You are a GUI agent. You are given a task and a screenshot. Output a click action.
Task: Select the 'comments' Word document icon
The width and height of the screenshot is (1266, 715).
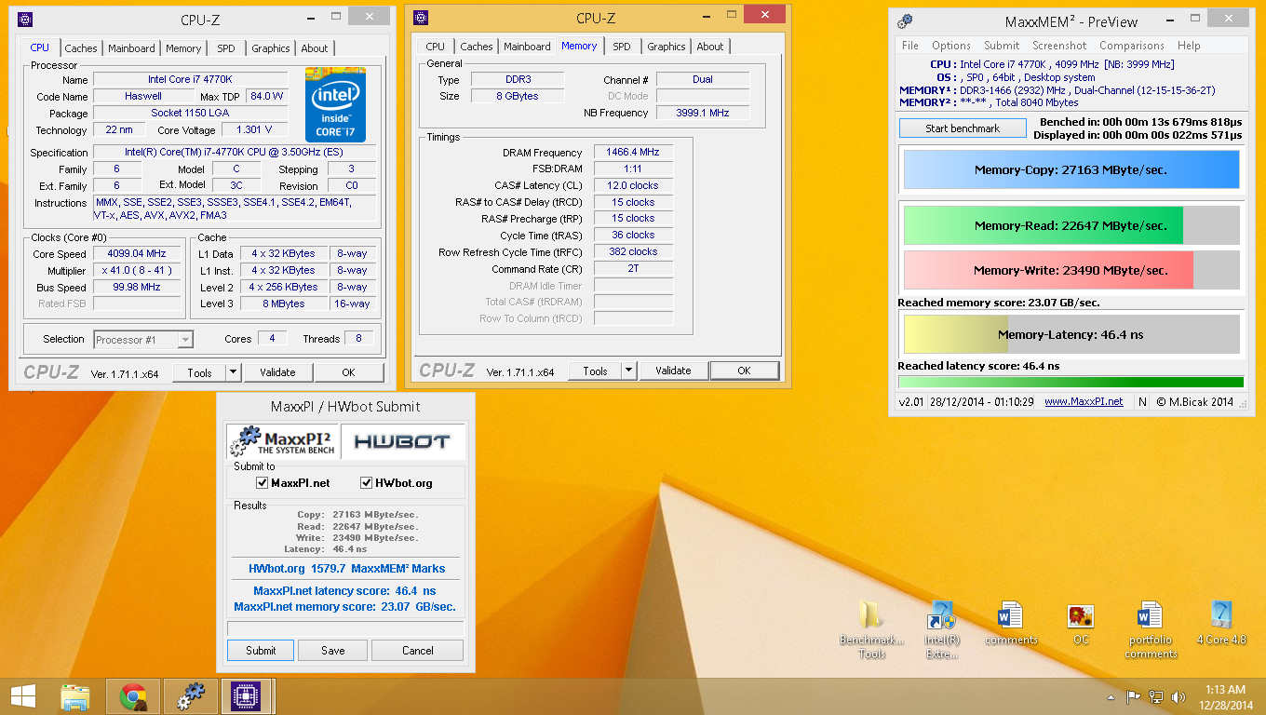1010,624
